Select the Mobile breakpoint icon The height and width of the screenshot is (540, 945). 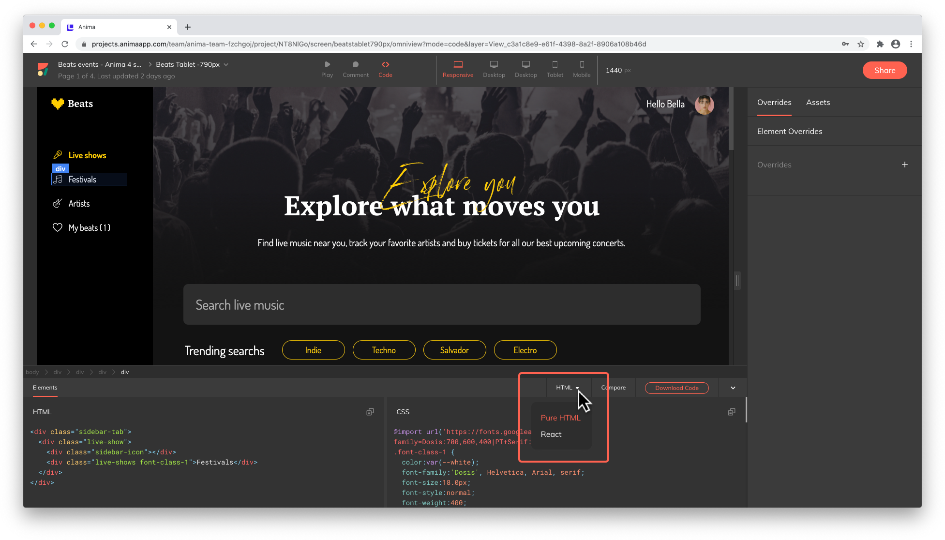[x=582, y=65]
